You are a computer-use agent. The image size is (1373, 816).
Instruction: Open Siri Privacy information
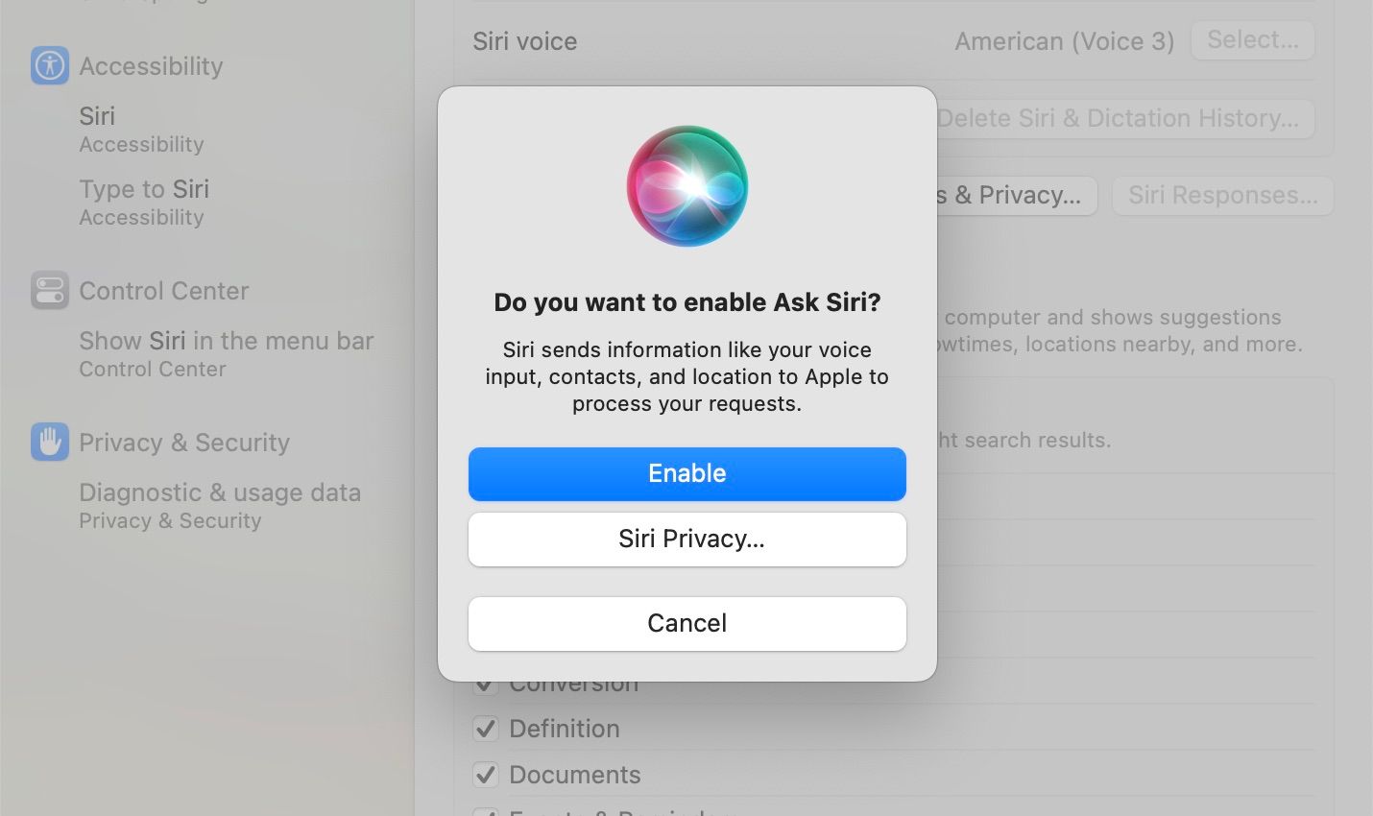coord(687,539)
